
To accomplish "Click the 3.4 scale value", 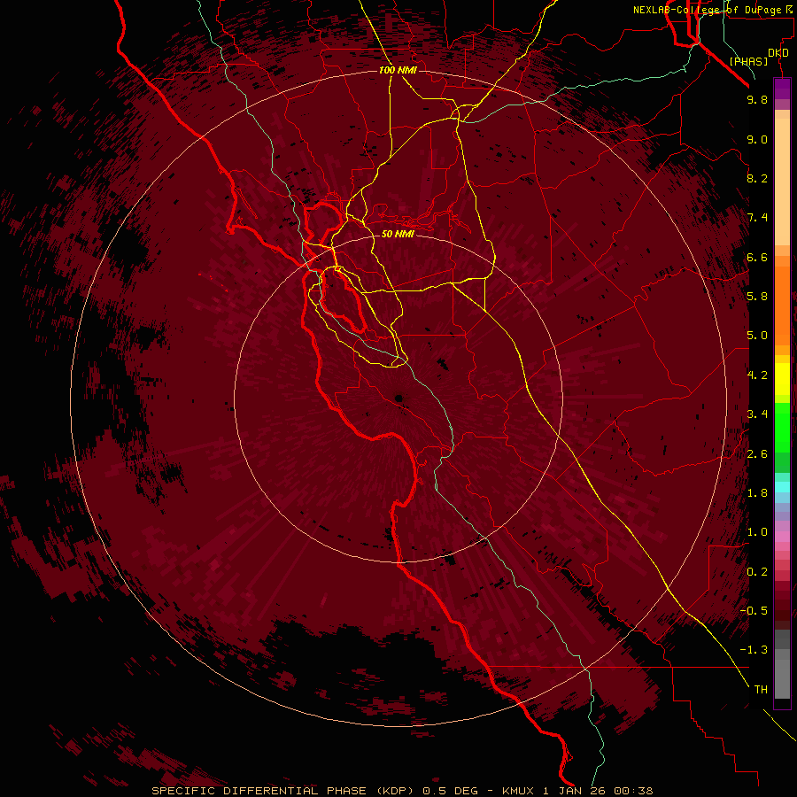I will click(x=757, y=414).
